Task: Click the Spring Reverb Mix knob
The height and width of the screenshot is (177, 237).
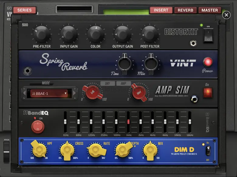Action: tap(151, 64)
